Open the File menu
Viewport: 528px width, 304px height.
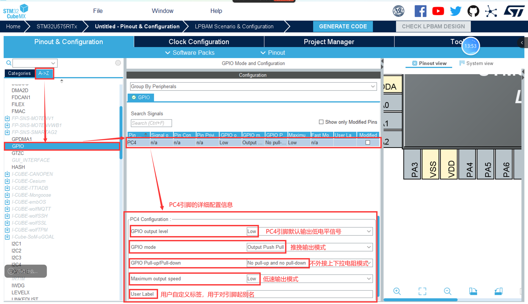click(98, 11)
